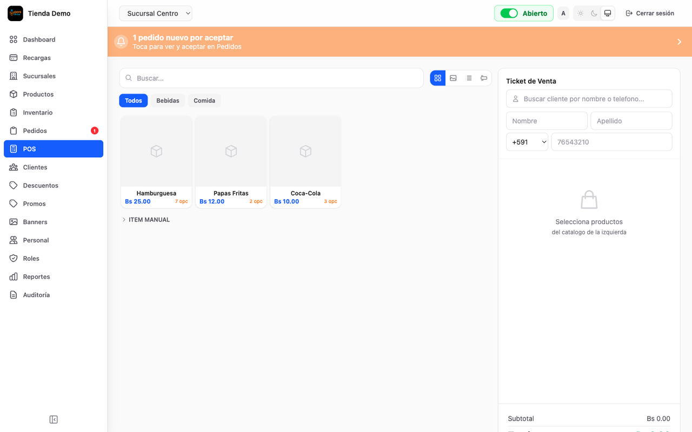Open Auditoría log page

(x=54, y=295)
